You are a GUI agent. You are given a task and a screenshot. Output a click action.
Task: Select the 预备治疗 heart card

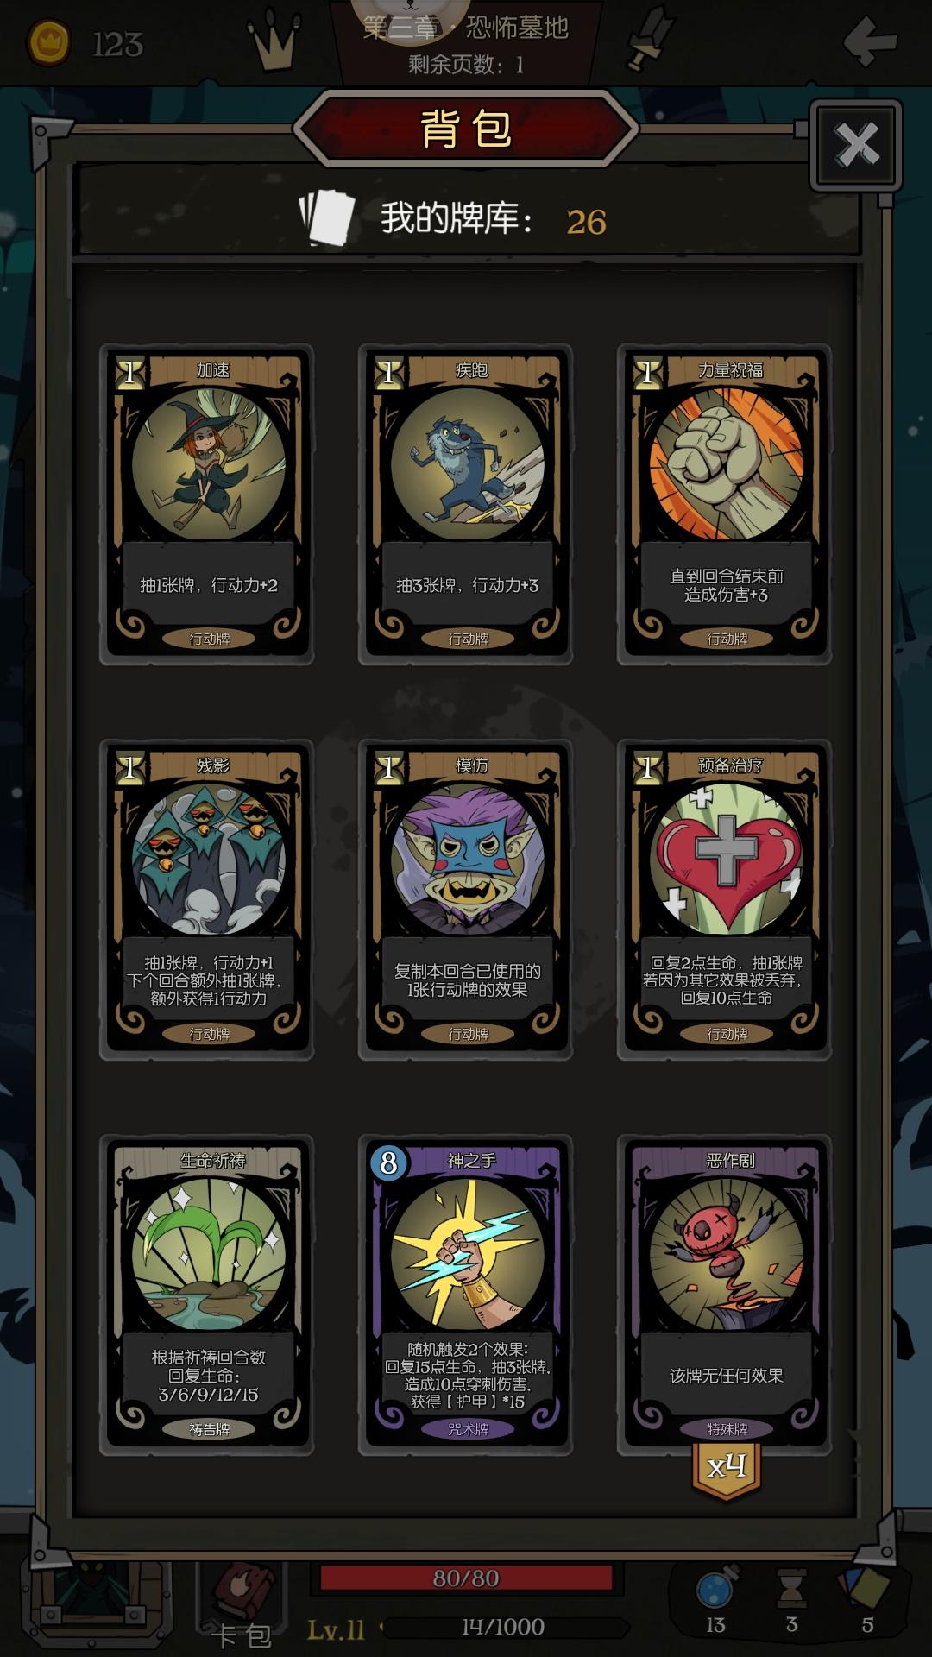tap(725, 900)
